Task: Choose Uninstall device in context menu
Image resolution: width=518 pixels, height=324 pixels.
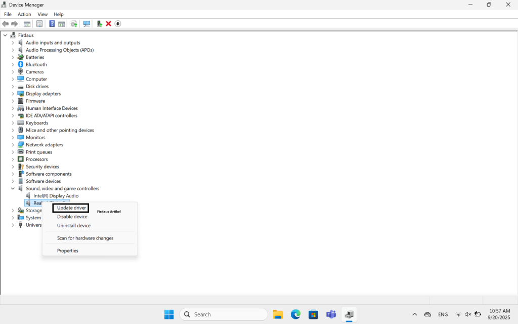Action: 74,225
